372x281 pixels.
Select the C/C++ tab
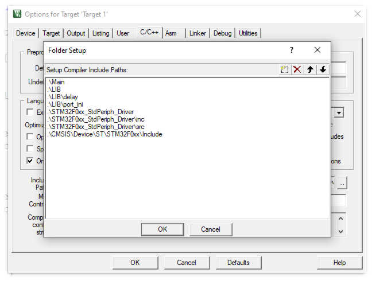149,32
